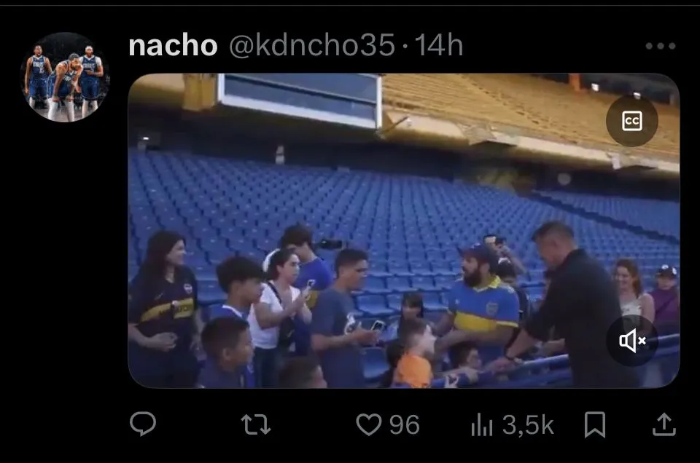This screenshot has height=463, width=700.
Task: Toggle closed captions with CC button
Action: [631, 121]
